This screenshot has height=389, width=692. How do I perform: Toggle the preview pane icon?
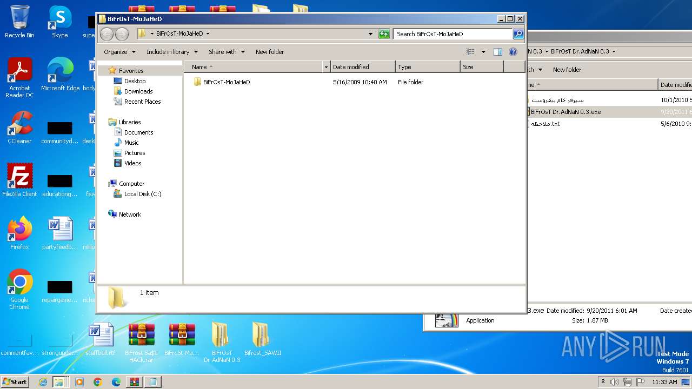498,52
